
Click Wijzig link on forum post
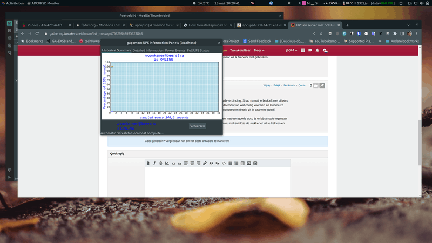pyautogui.click(x=266, y=85)
